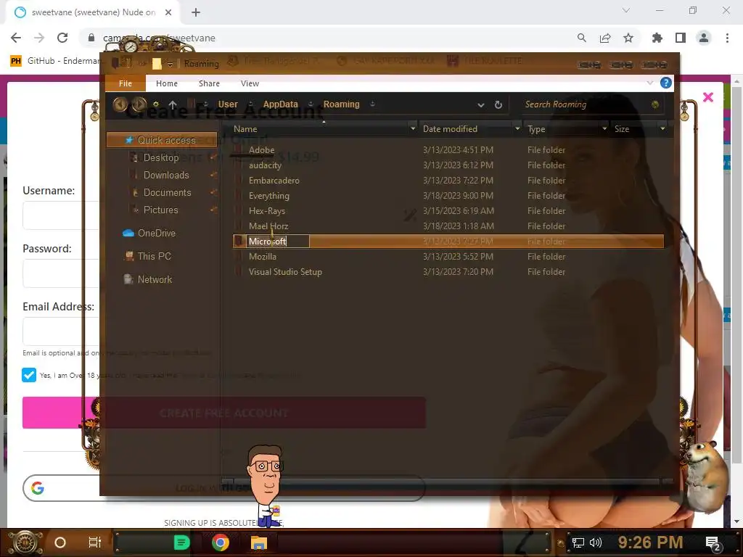Viewport: 743px width, 557px height.
Task: Click the Explorer forward navigation button
Action: [x=139, y=104]
